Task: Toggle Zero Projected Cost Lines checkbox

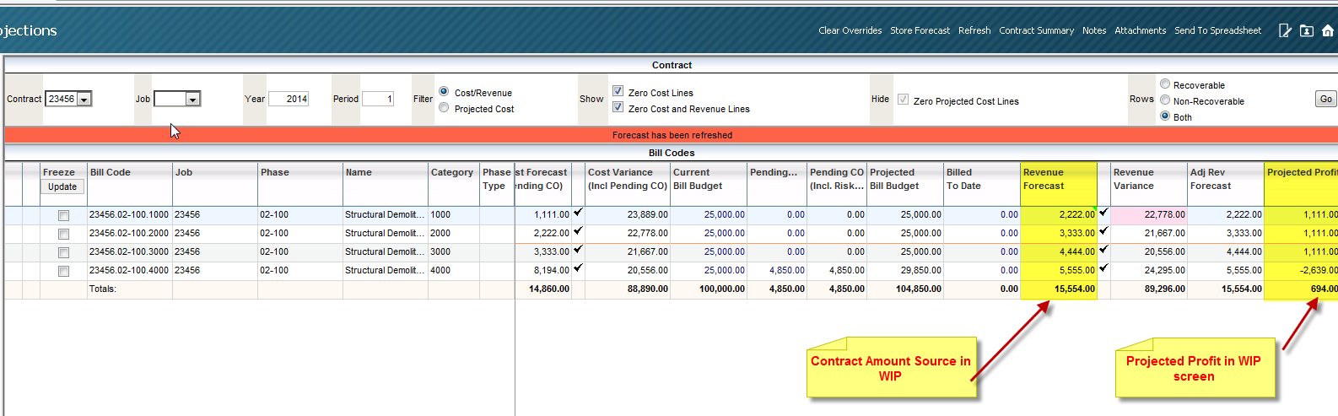Action: tap(903, 100)
